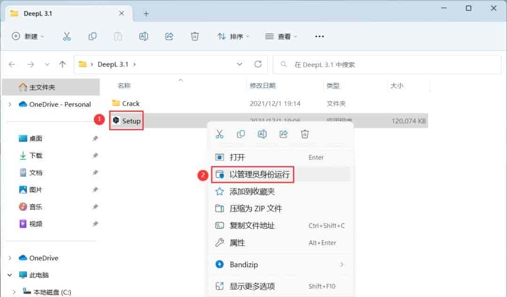Click the pin icon next to 桌面

point(95,139)
